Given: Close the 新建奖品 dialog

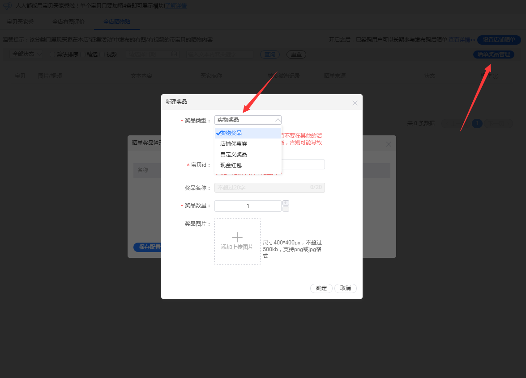Looking at the screenshot, I should pos(355,103).
